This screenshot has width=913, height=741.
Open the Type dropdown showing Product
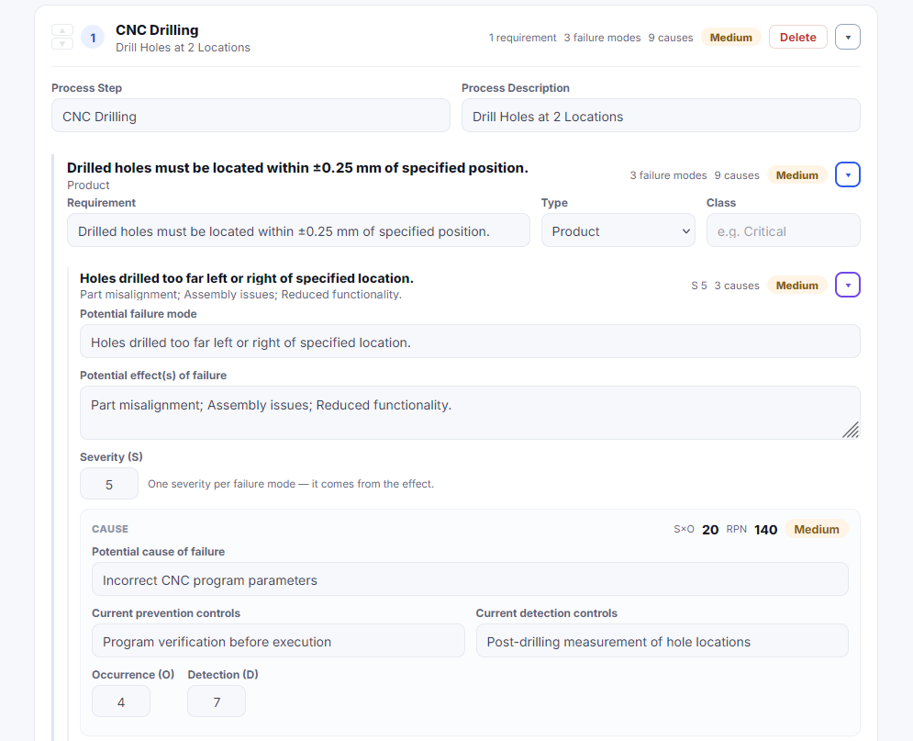[x=618, y=230]
